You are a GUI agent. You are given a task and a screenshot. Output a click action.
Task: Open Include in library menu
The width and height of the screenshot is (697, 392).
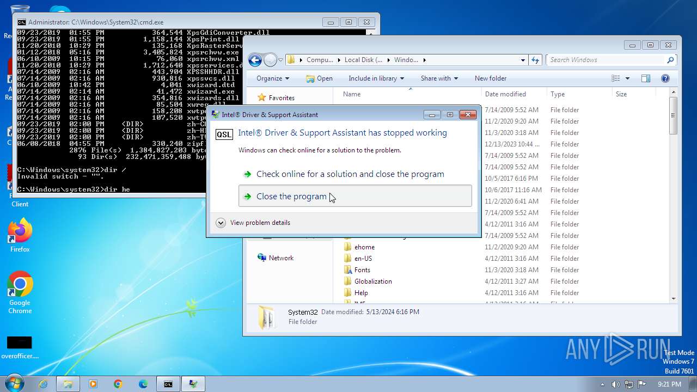(376, 78)
